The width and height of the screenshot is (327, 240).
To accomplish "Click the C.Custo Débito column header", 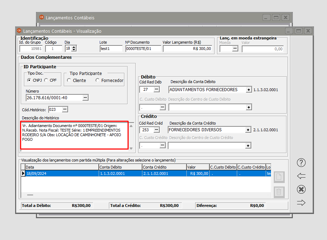I will [x=223, y=167].
